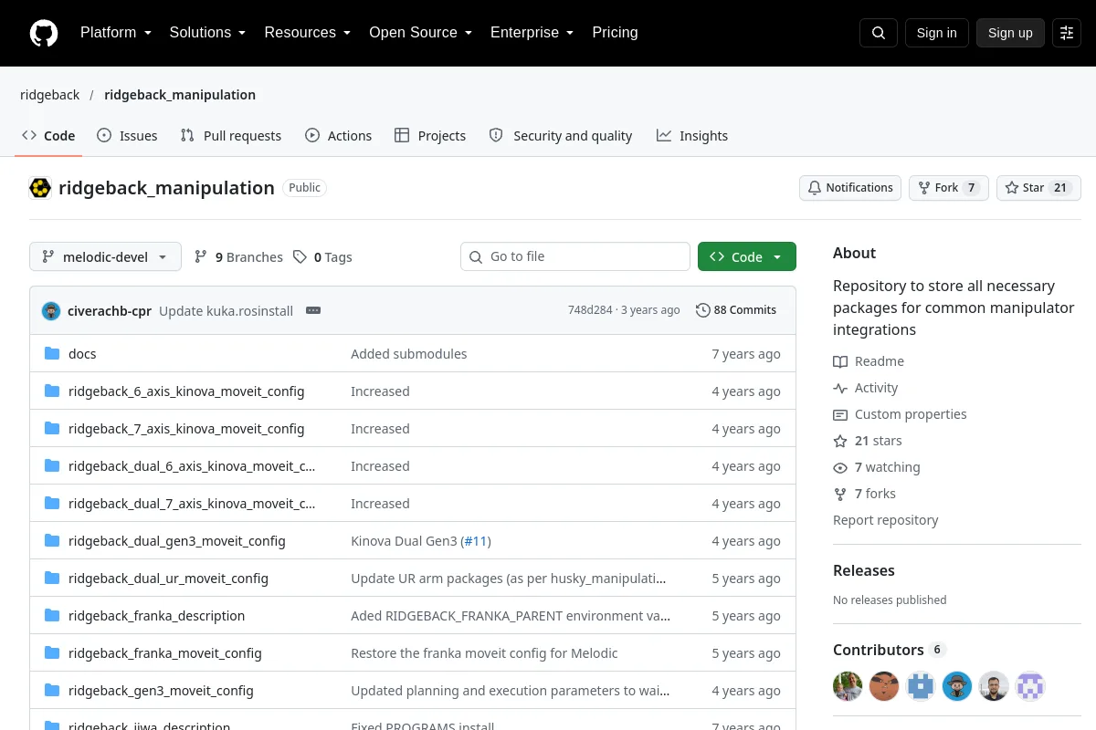Focus the Go to file field

point(575,256)
